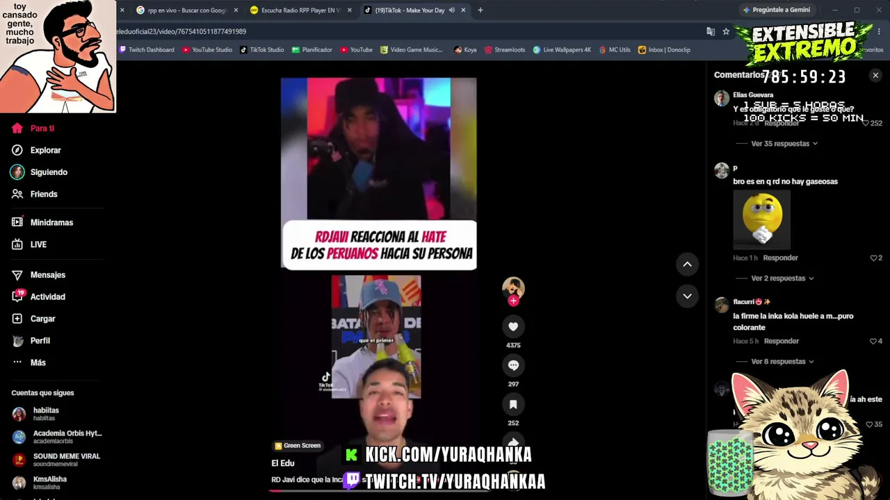Click Pregúntale a Gemini button

tap(776, 10)
